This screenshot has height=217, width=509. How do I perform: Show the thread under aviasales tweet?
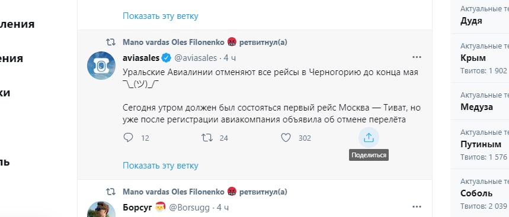pyautogui.click(x=161, y=166)
